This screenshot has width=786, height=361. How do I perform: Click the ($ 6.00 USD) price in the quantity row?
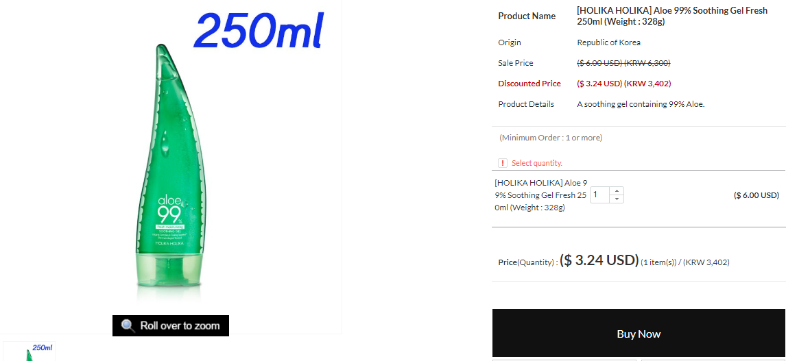pyautogui.click(x=756, y=195)
